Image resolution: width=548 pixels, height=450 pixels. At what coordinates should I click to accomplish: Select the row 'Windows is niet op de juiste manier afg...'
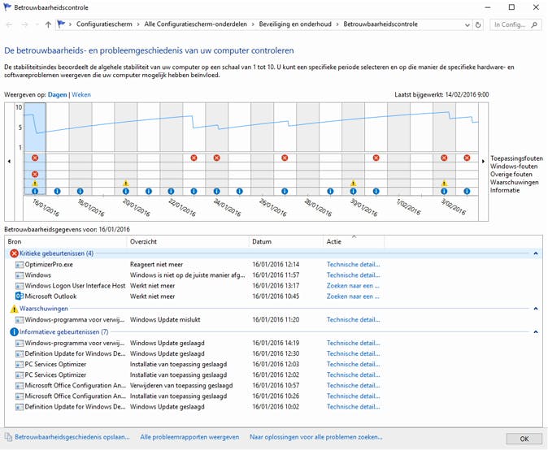coord(274,275)
